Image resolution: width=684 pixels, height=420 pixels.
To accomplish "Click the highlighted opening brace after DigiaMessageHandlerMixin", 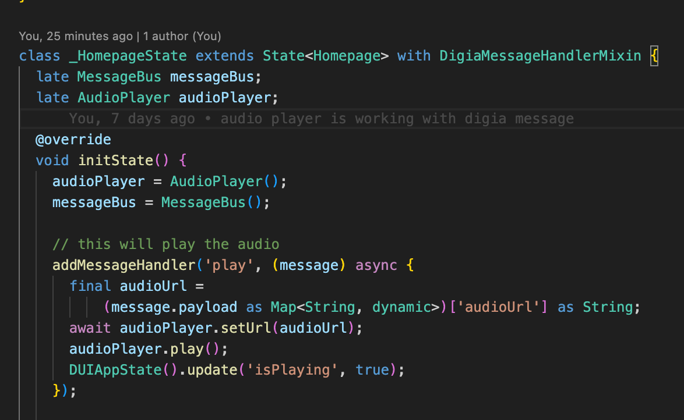I will [x=654, y=56].
